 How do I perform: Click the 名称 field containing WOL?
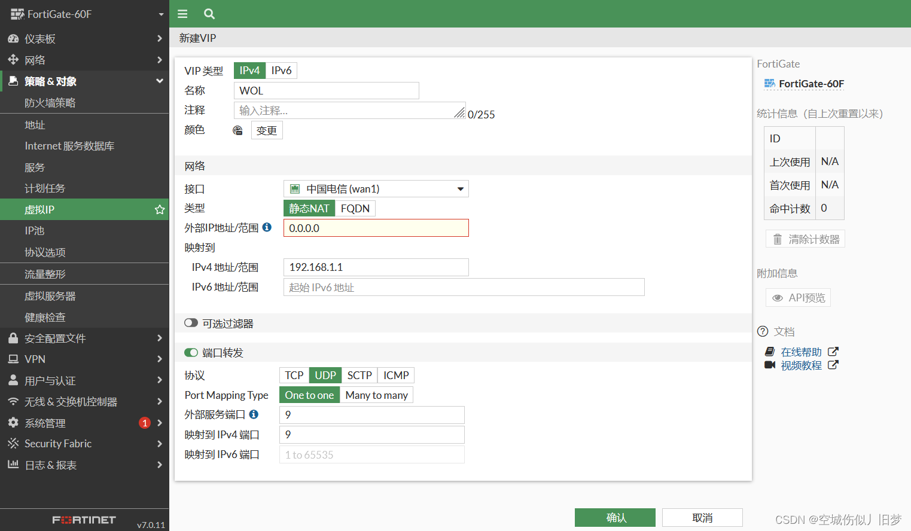click(327, 91)
